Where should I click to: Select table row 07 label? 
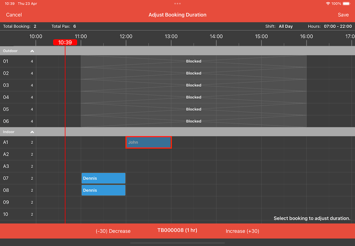(6, 178)
